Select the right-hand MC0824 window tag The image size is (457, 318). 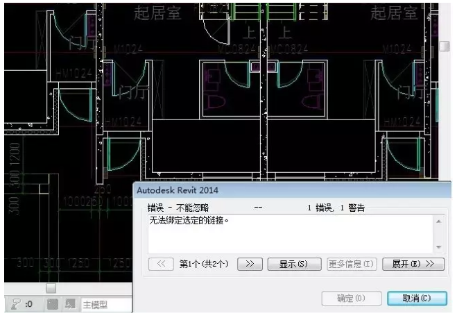(x=292, y=49)
